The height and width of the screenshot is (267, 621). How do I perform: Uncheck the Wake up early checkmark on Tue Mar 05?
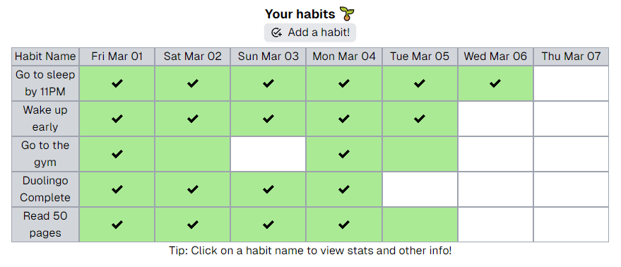tap(420, 119)
